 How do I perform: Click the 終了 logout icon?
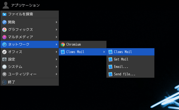click(4, 82)
